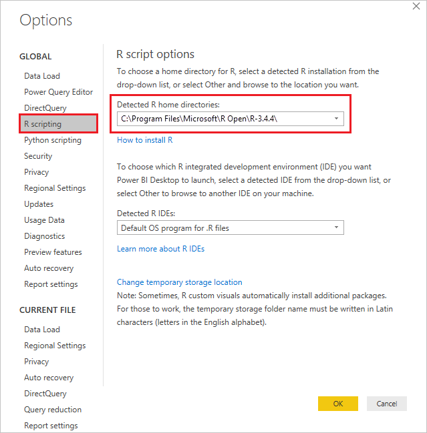Select the R scripting category

coord(43,124)
